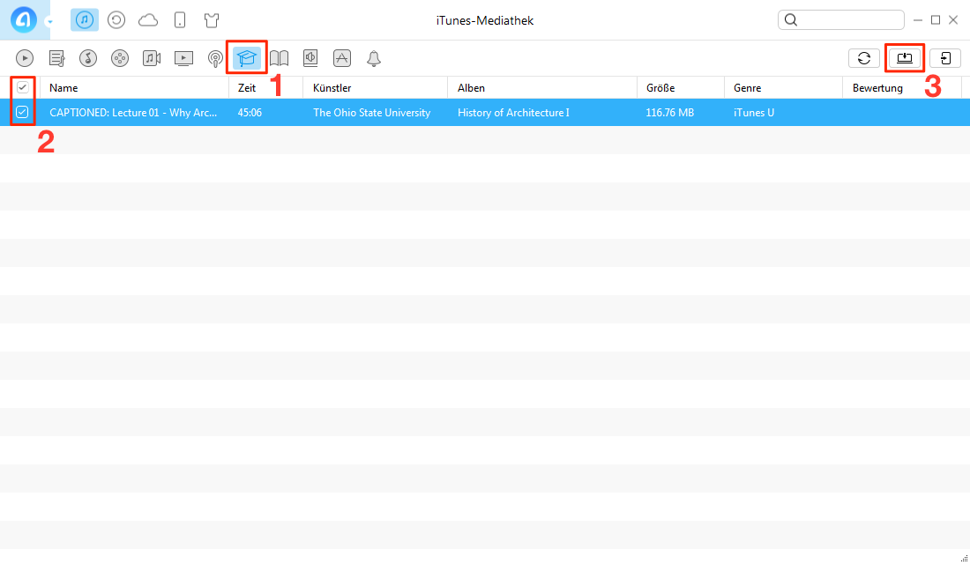Select the Music Videos category icon

tap(152, 58)
